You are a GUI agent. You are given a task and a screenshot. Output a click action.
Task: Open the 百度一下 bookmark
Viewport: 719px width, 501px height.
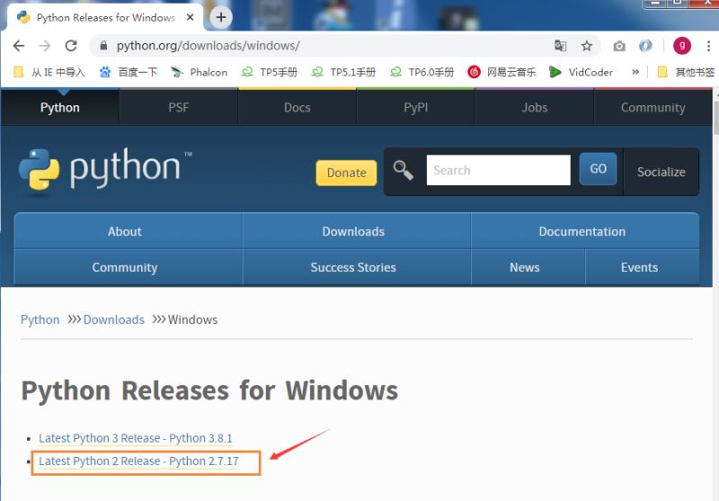coord(129,72)
